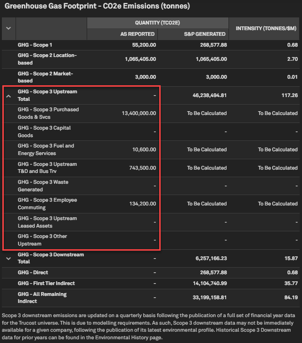Click Scope 3 Upstream T&D and Bus Trv
302x343 pixels.
tap(47, 168)
